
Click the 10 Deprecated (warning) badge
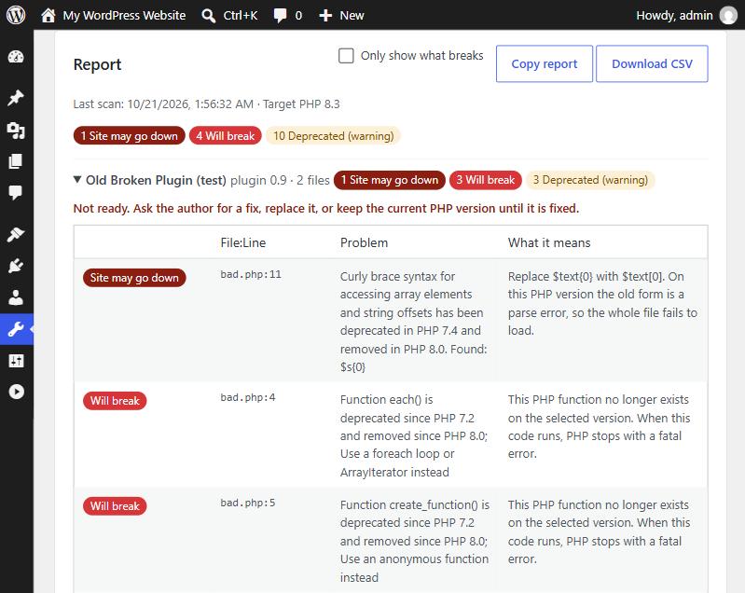(x=333, y=136)
